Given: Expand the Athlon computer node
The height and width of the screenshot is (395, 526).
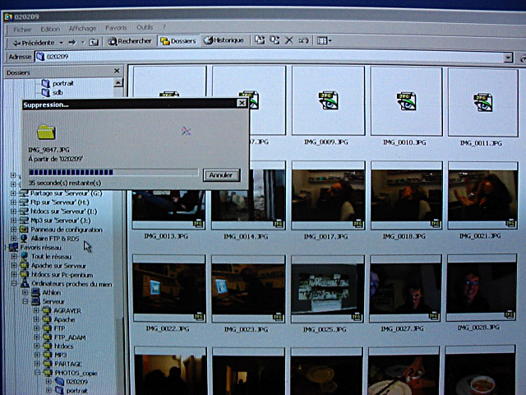Looking at the screenshot, I should (x=25, y=293).
